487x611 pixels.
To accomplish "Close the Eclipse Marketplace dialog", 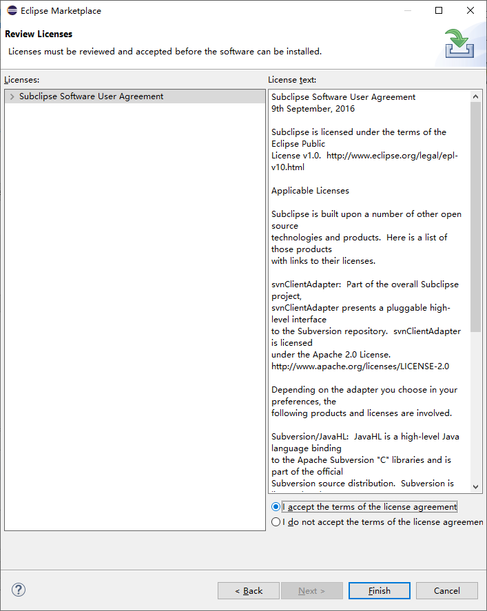I will click(x=470, y=10).
